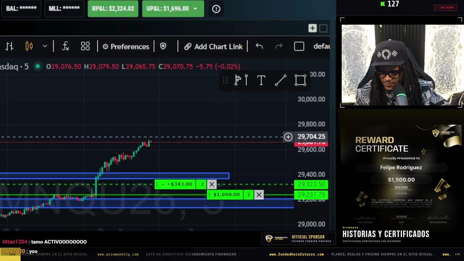Open the www.arcomunnity.com ticker link

118,254
